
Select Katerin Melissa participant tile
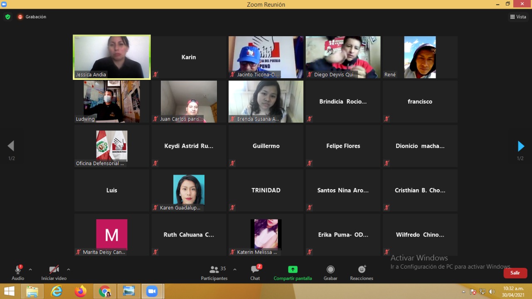tap(266, 235)
